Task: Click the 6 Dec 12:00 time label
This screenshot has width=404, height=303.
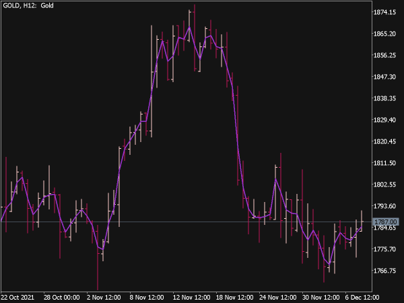Action: pyautogui.click(x=362, y=298)
